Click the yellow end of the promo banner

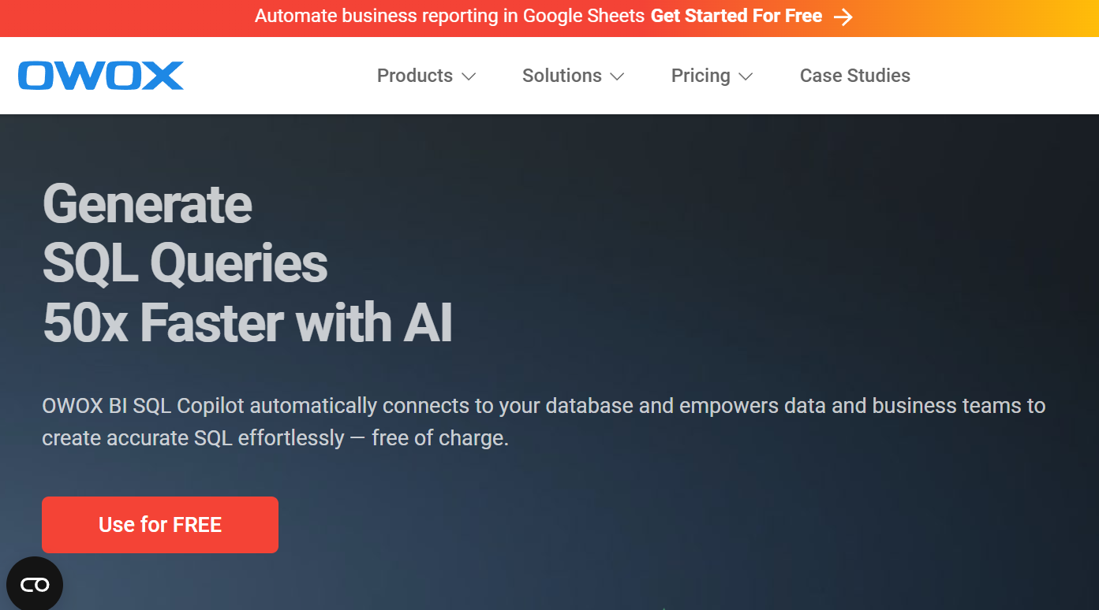pyautogui.click(x=1065, y=17)
